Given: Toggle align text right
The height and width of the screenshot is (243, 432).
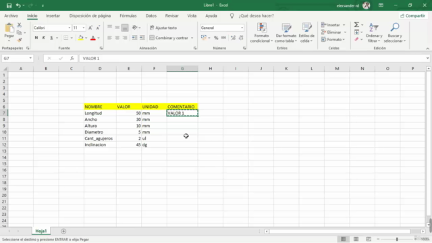Looking at the screenshot, I should (125, 38).
